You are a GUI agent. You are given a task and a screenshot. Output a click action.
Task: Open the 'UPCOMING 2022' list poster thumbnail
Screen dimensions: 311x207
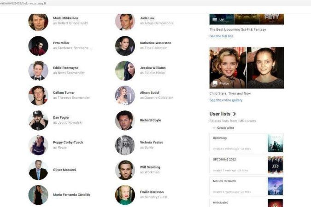(275, 165)
